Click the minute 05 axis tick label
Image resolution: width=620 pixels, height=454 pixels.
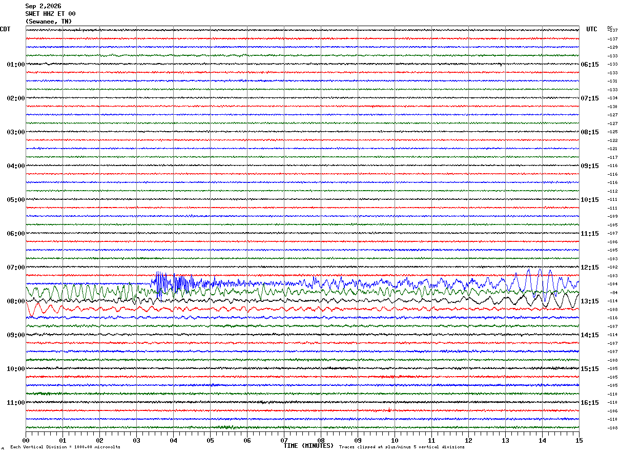click(210, 440)
